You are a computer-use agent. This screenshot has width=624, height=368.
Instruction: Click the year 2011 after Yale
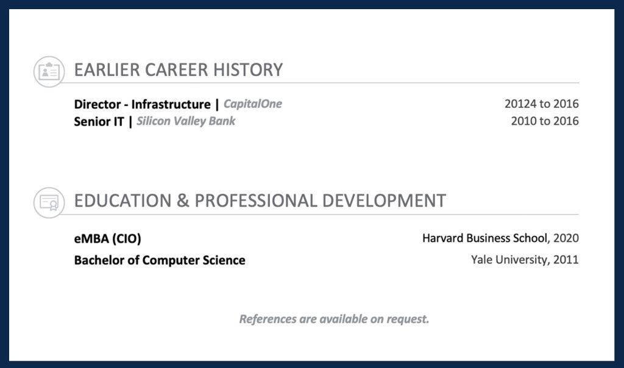click(x=567, y=260)
